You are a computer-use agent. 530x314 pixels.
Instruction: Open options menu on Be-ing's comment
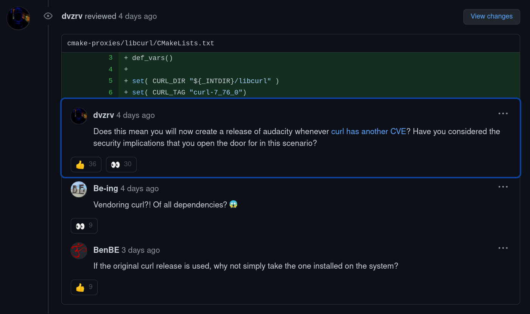(x=503, y=187)
